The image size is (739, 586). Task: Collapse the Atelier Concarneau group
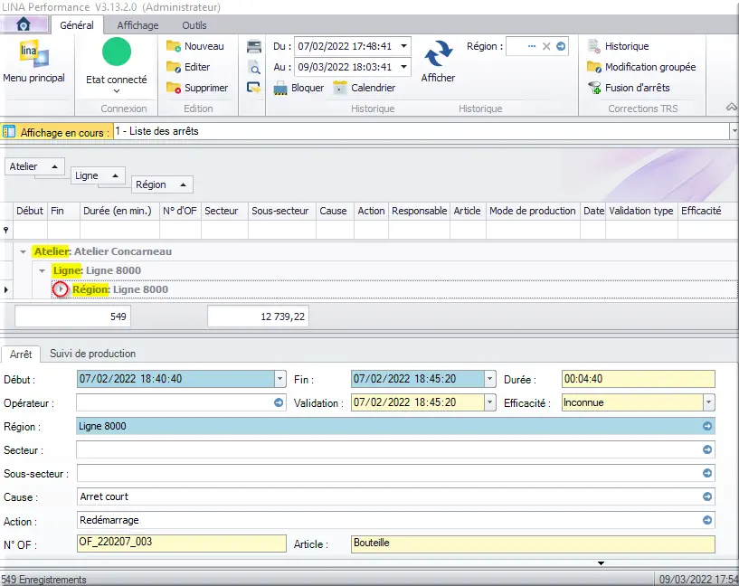point(23,252)
